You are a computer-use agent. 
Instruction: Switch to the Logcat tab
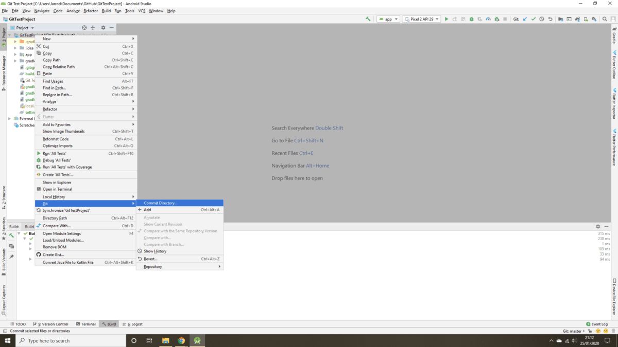[x=133, y=324]
